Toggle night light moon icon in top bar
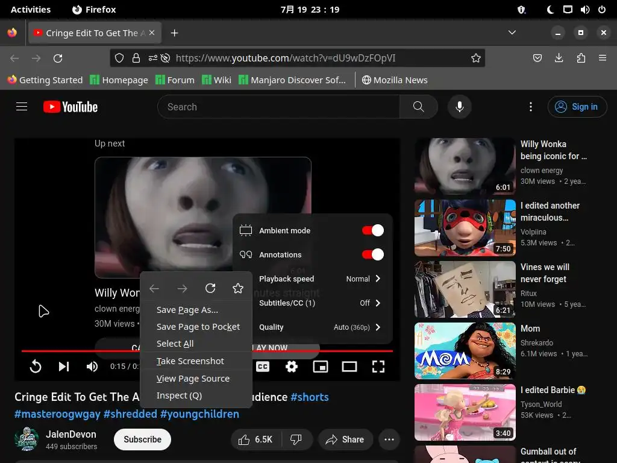Screen dimensions: 617x463 click(x=550, y=10)
